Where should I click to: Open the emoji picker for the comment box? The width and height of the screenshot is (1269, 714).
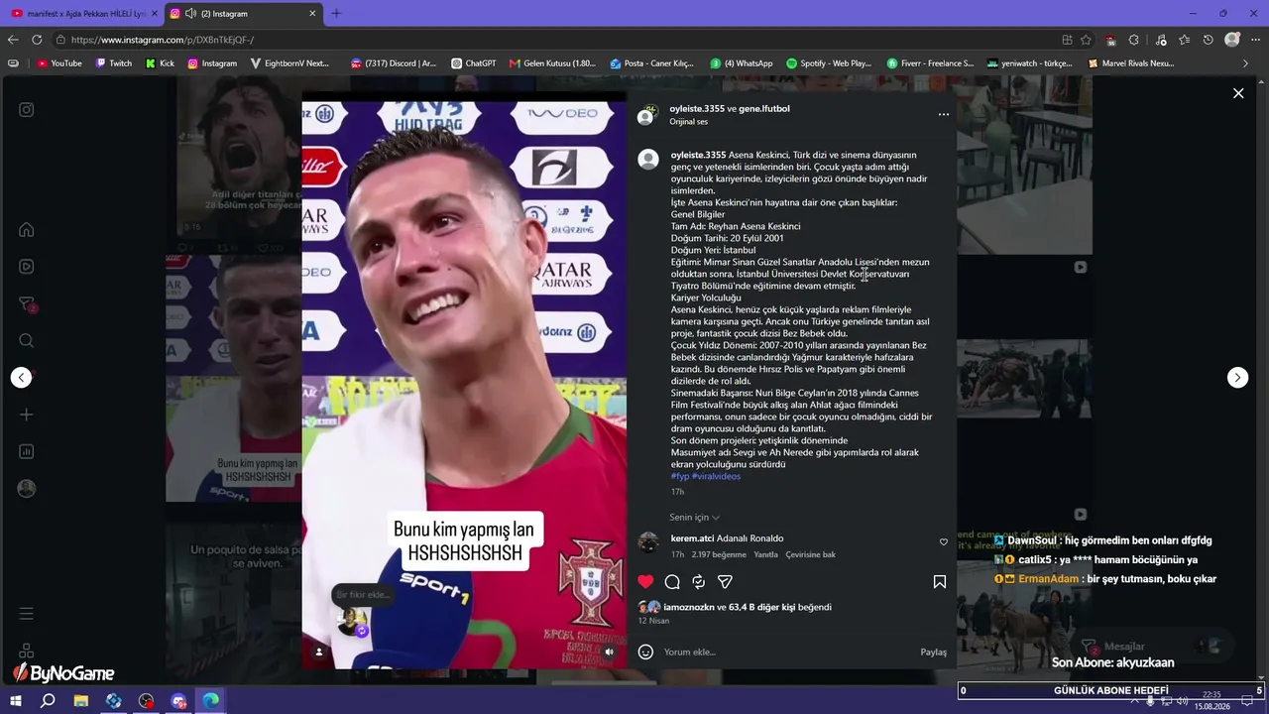pyautogui.click(x=645, y=652)
